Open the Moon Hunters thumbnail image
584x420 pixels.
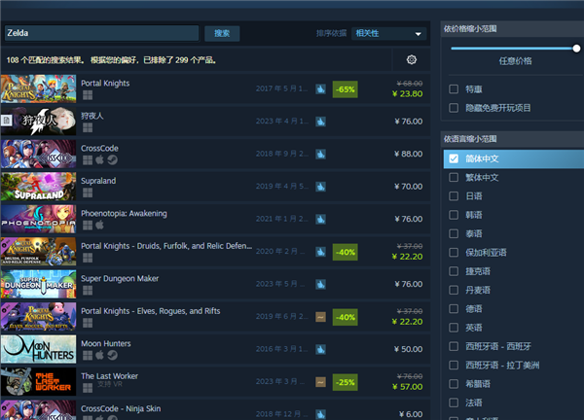point(38,349)
